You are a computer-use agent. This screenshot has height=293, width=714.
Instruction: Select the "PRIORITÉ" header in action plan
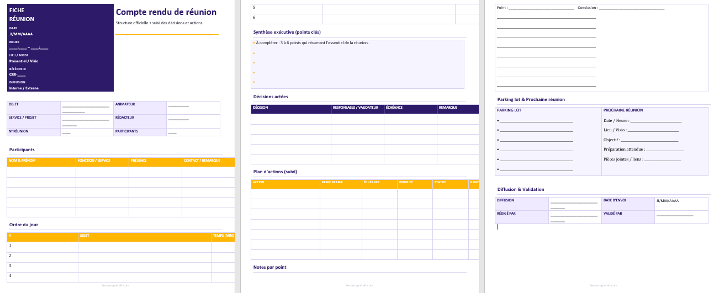(x=406, y=182)
